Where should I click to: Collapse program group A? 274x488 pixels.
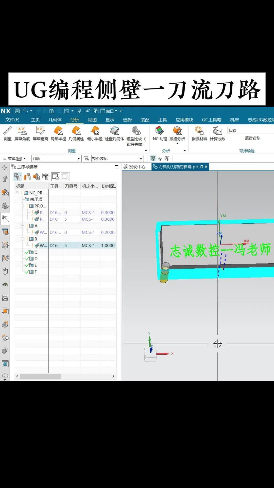click(x=22, y=226)
